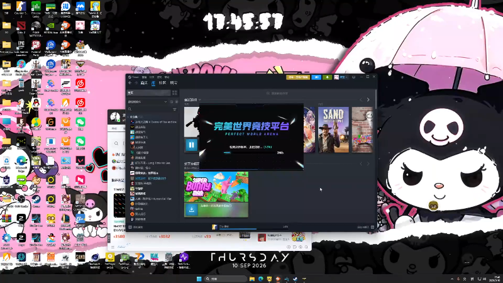Open the add game plus icon
503x283 pixels.
pos(130,227)
